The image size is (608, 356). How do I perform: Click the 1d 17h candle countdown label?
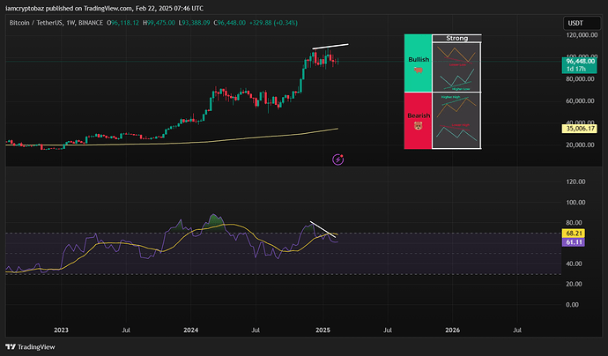coord(576,69)
